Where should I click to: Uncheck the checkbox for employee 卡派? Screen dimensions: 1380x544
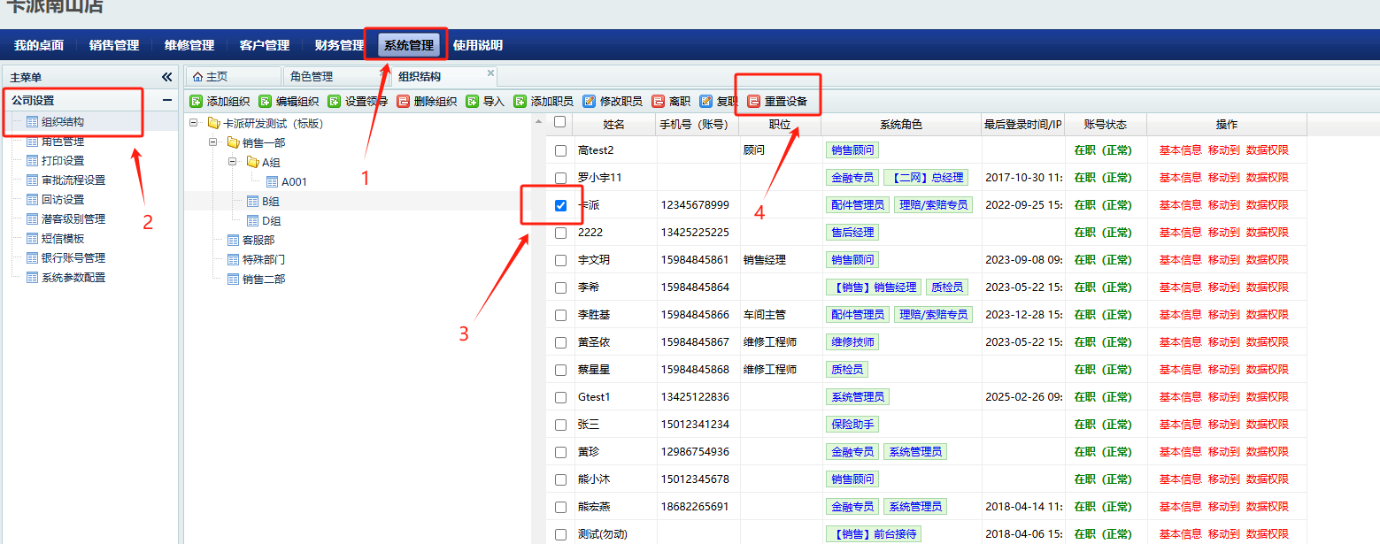(560, 205)
